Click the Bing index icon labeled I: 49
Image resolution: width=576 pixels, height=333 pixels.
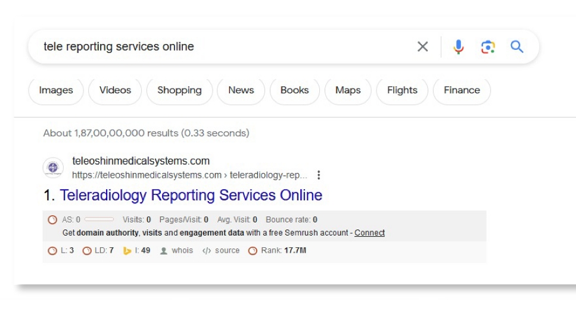tap(127, 251)
